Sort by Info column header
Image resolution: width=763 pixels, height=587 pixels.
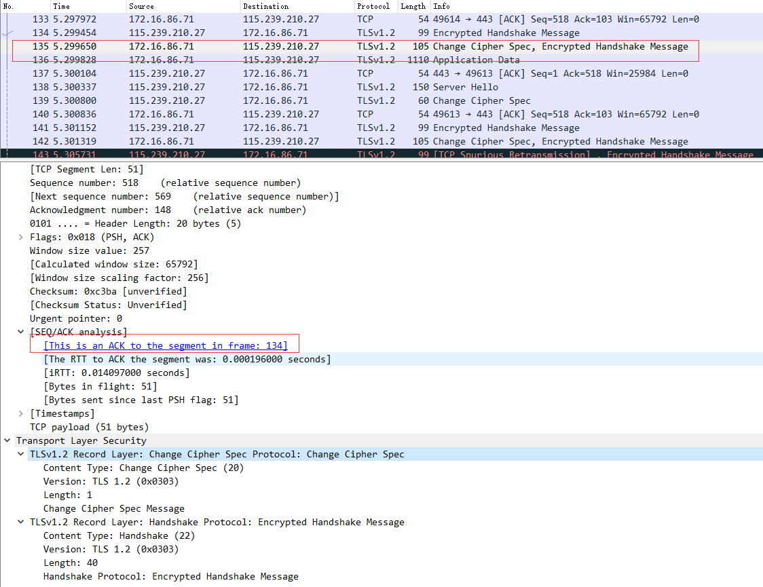(597, 6)
